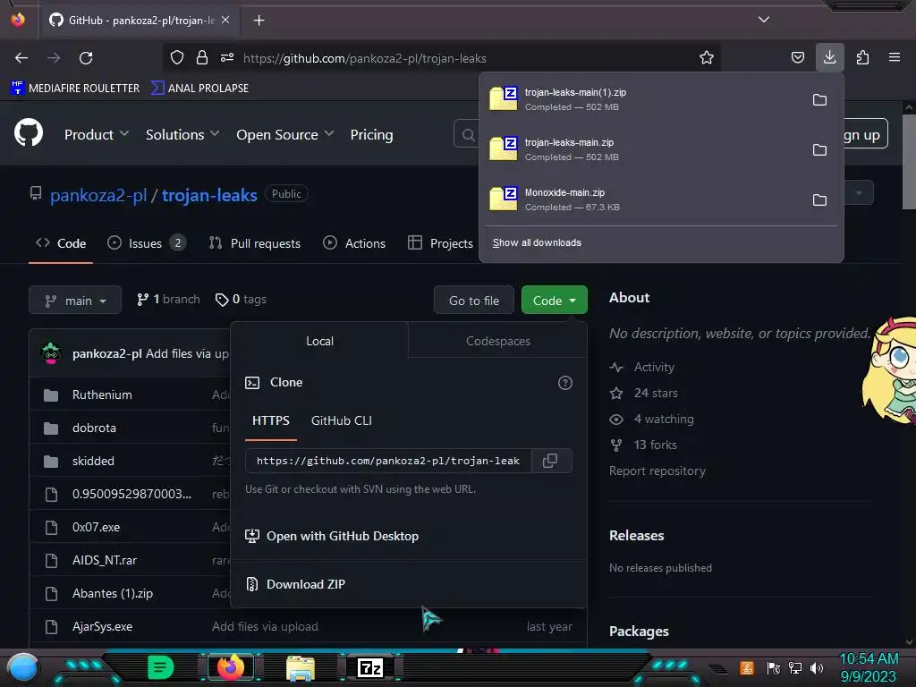Select the HTTPS clone option
The image size is (916, 687).
pos(270,420)
